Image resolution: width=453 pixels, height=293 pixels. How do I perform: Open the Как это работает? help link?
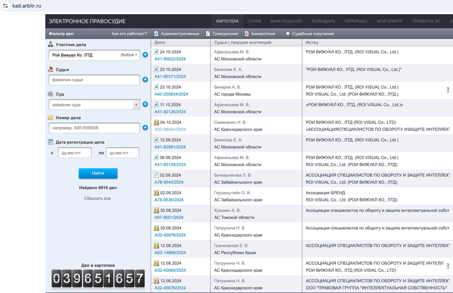(x=129, y=34)
